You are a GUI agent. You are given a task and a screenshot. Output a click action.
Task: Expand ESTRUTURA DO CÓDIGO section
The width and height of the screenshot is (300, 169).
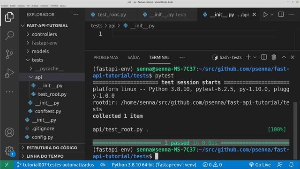tap(52, 148)
